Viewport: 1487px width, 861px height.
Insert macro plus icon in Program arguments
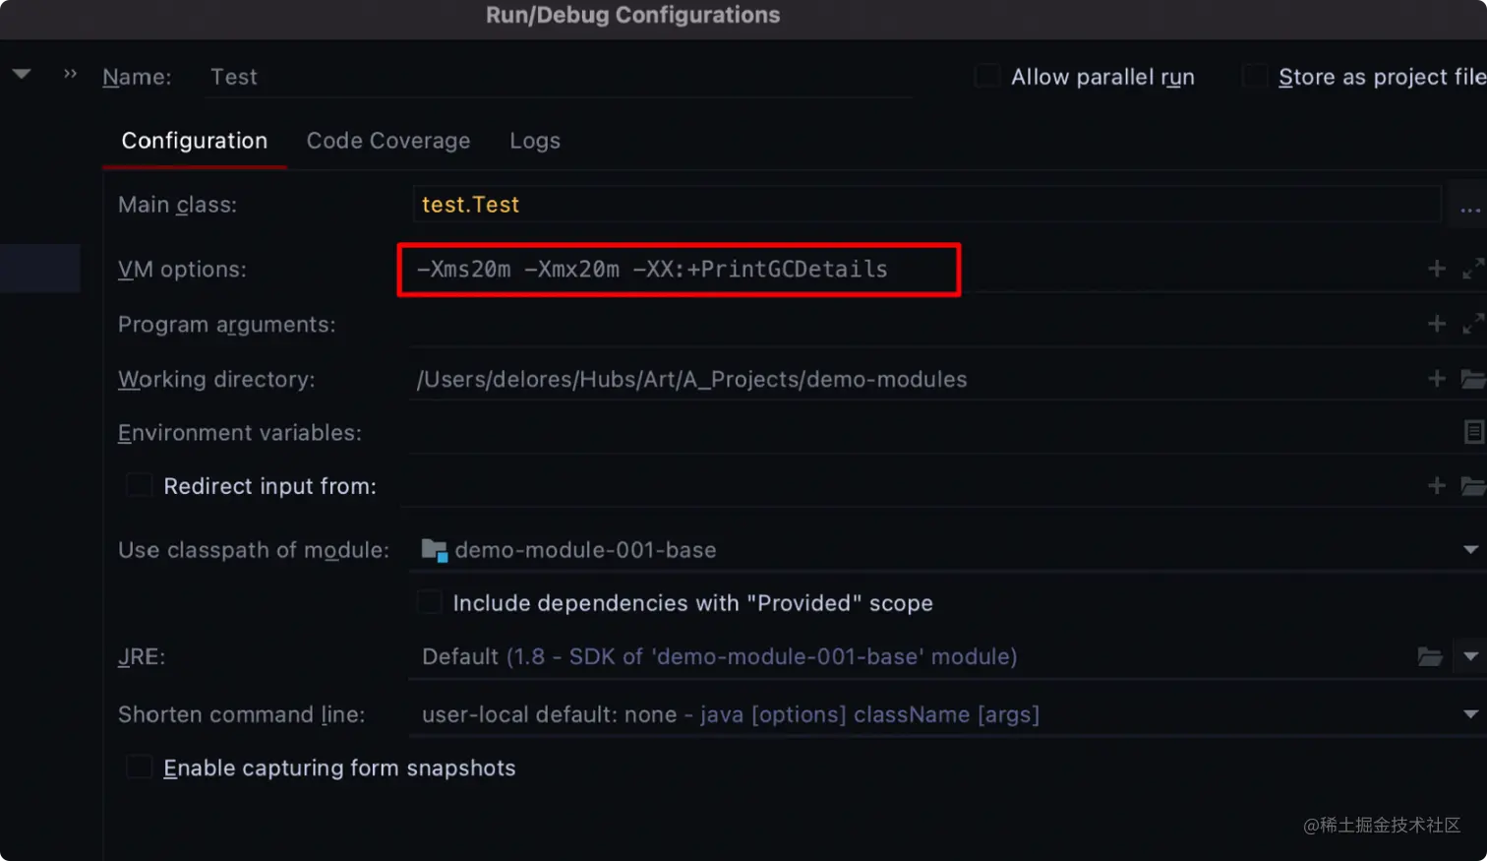point(1437,324)
